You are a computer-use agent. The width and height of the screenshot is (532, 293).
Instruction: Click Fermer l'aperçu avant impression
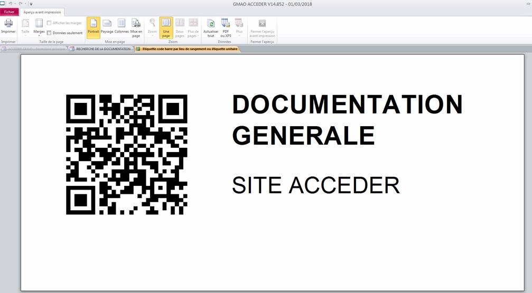coord(262,28)
